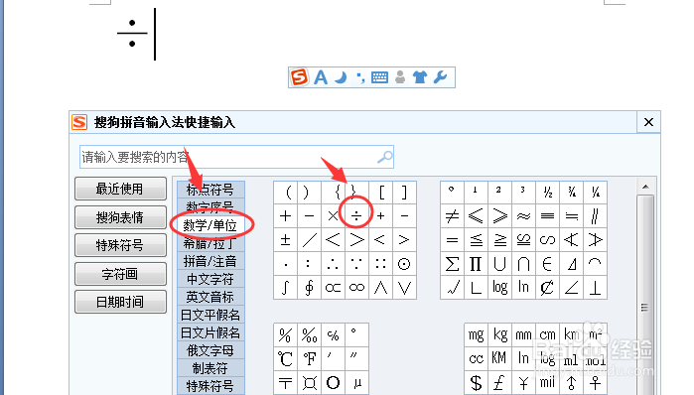Open 搜狗表情 emoticons
This screenshot has width=694, height=395.
[120, 217]
